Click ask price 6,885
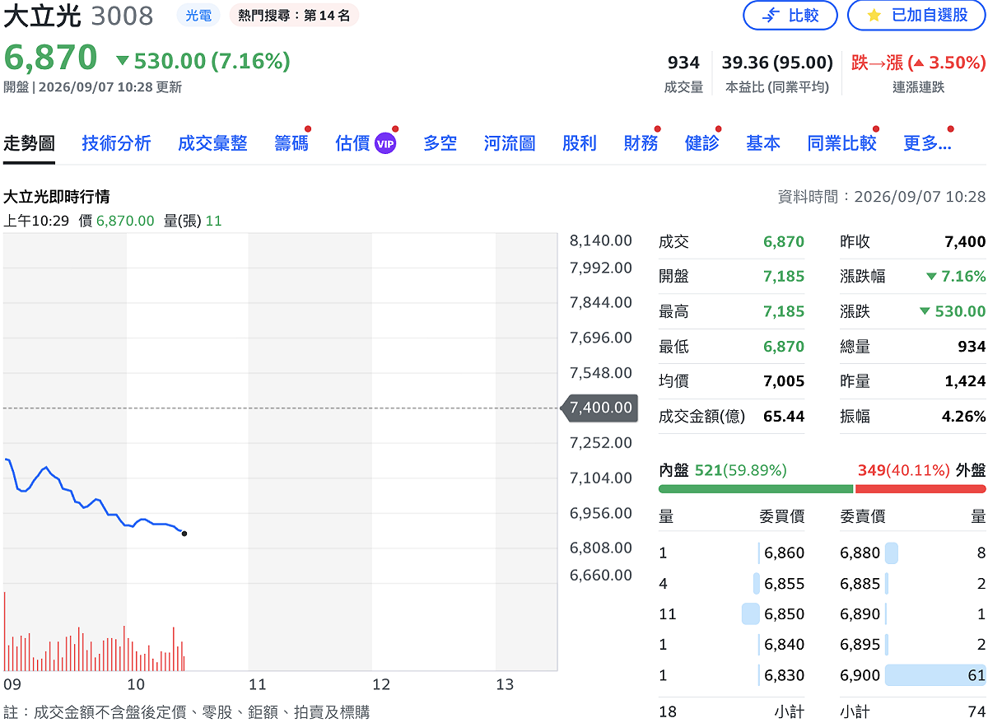Screen dimensions: 988x723 coord(860,584)
